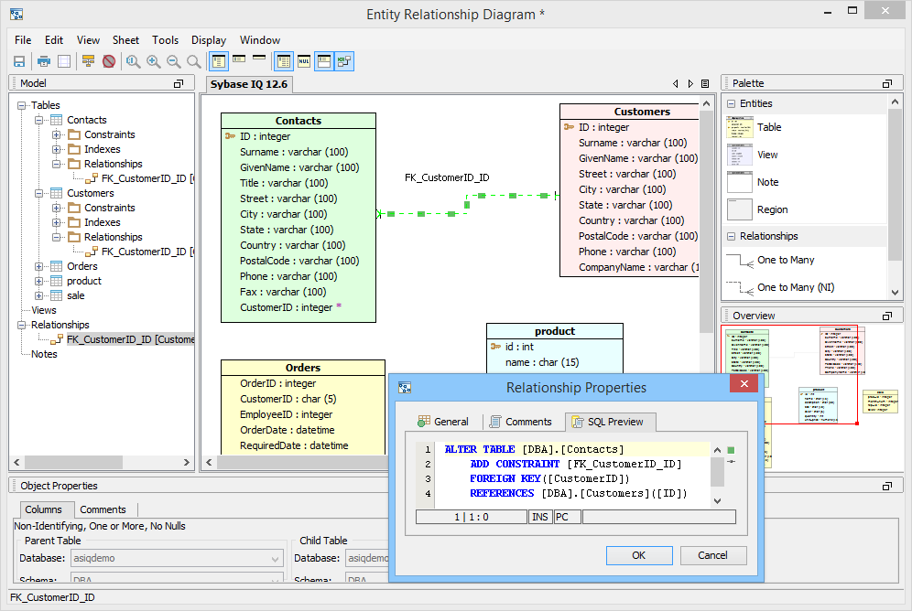Float the Overview panel with its restore icon

887,316
